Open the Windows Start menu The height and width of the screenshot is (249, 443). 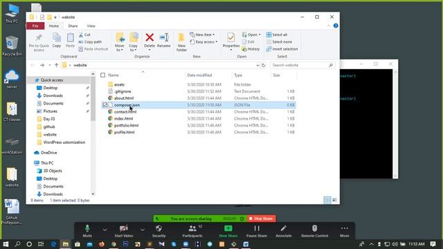point(6,244)
